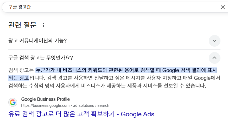Click the ad-solutions › search breadcrumb
Screen dimensions: 228x120
tap(91, 105)
